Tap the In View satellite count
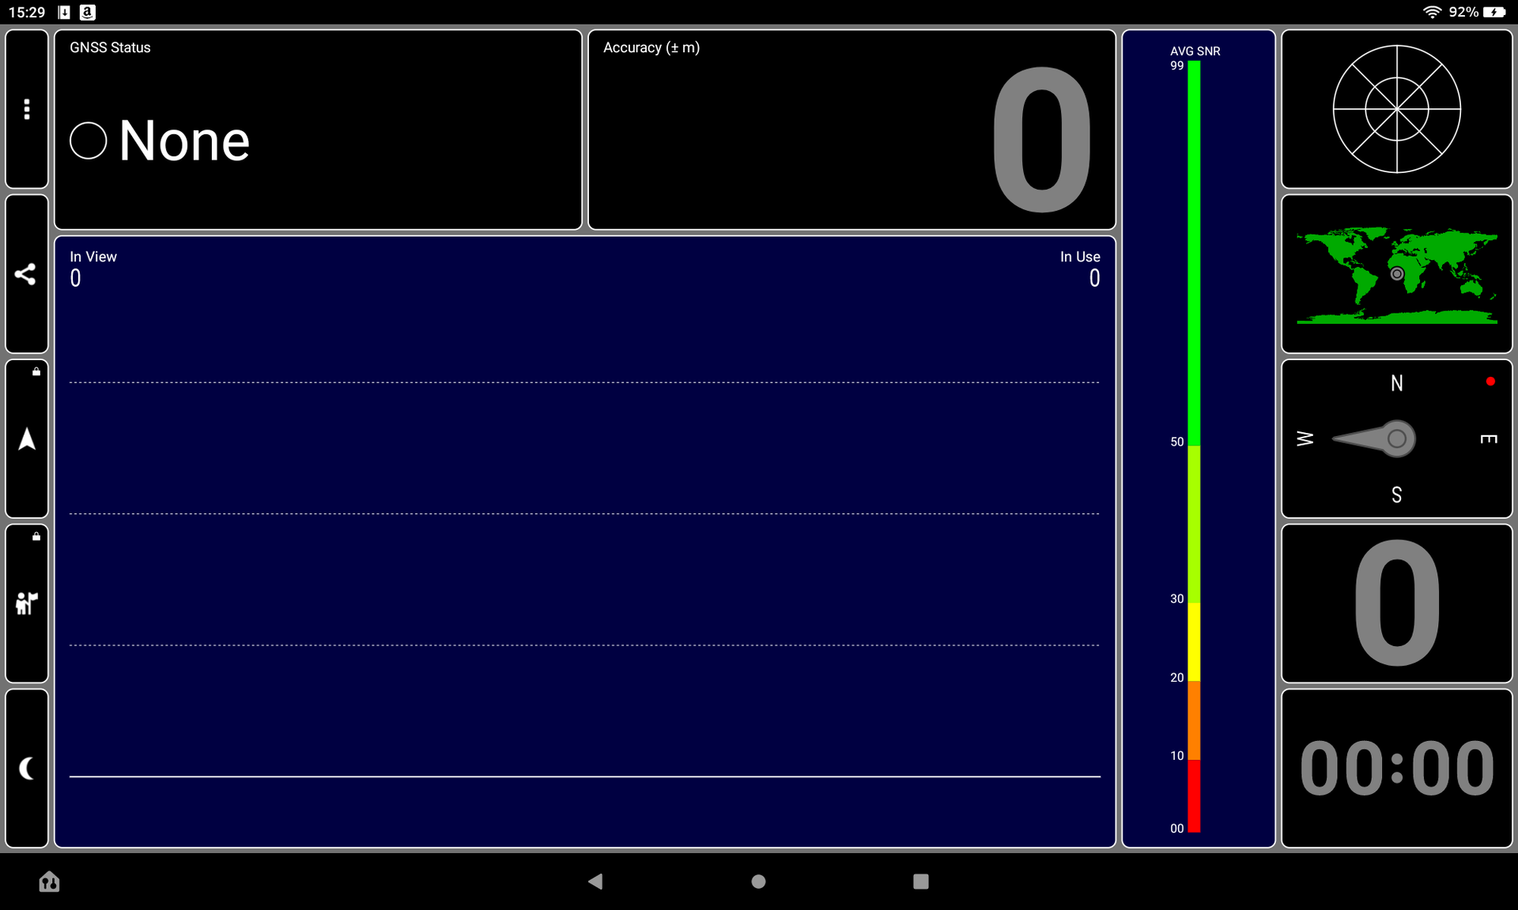Viewport: 1518px width, 910px height. coord(76,278)
